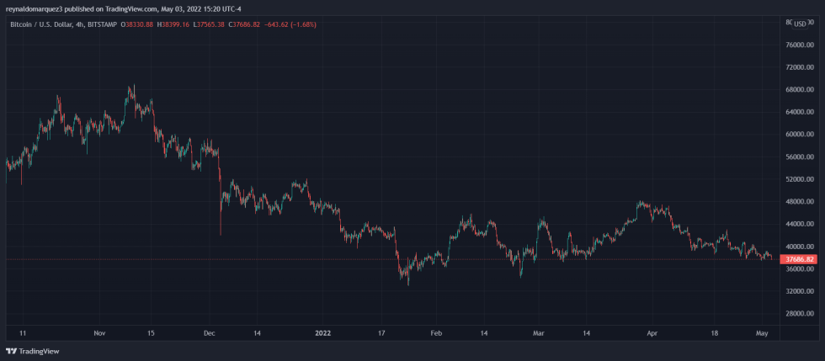Click the 48000.00 price axis label

[x=799, y=202]
